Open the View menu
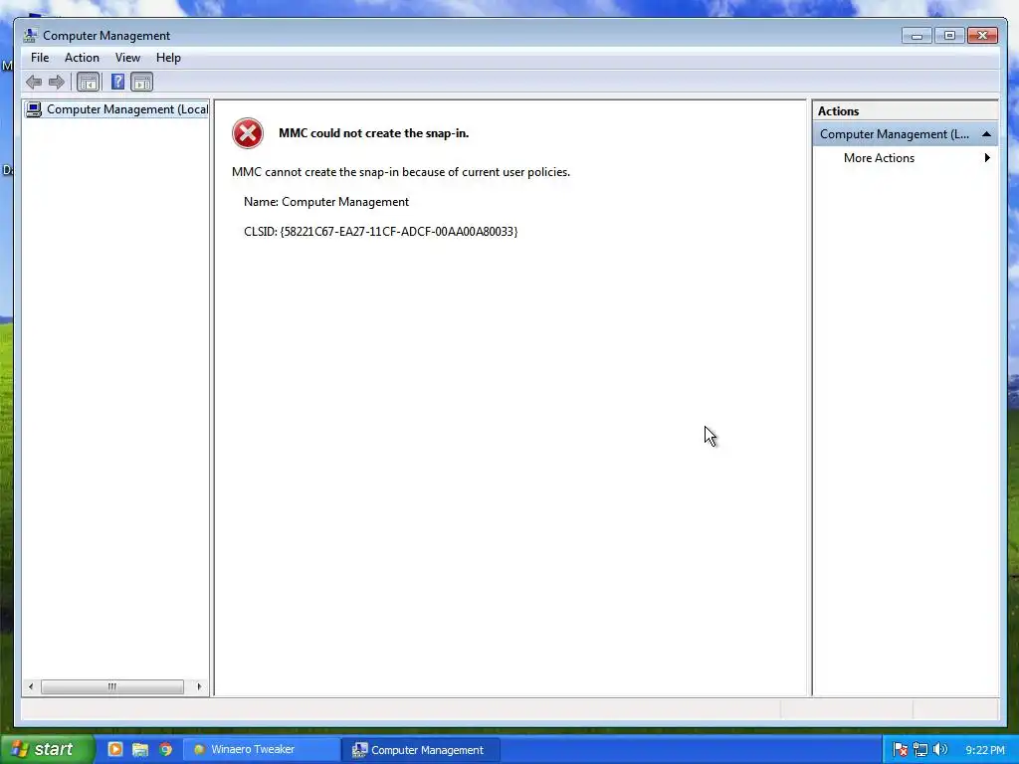 pyautogui.click(x=127, y=58)
